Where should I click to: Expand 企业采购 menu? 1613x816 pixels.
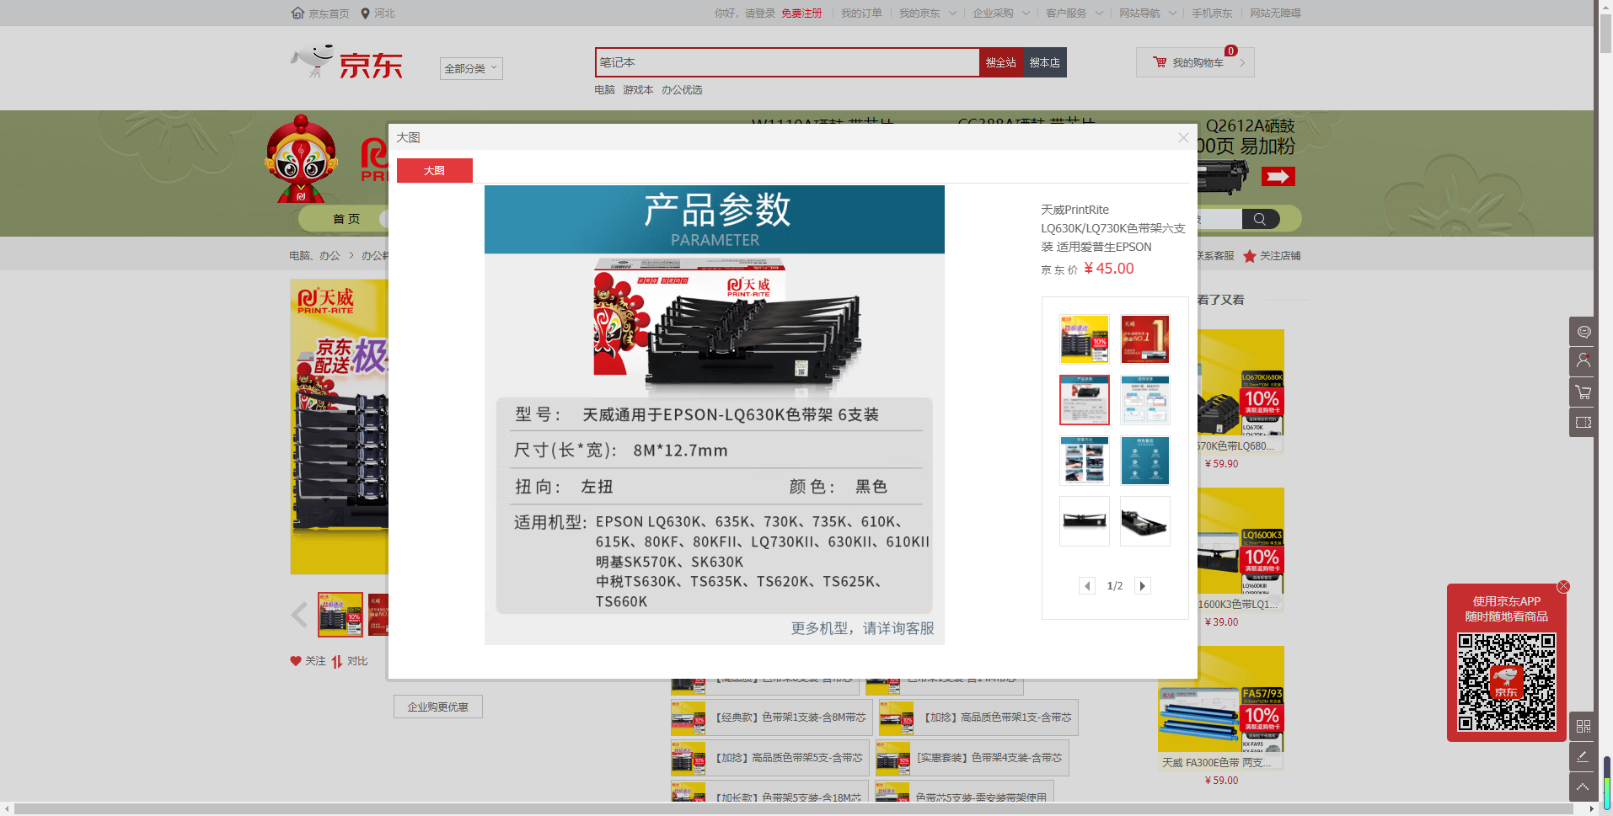(1001, 13)
